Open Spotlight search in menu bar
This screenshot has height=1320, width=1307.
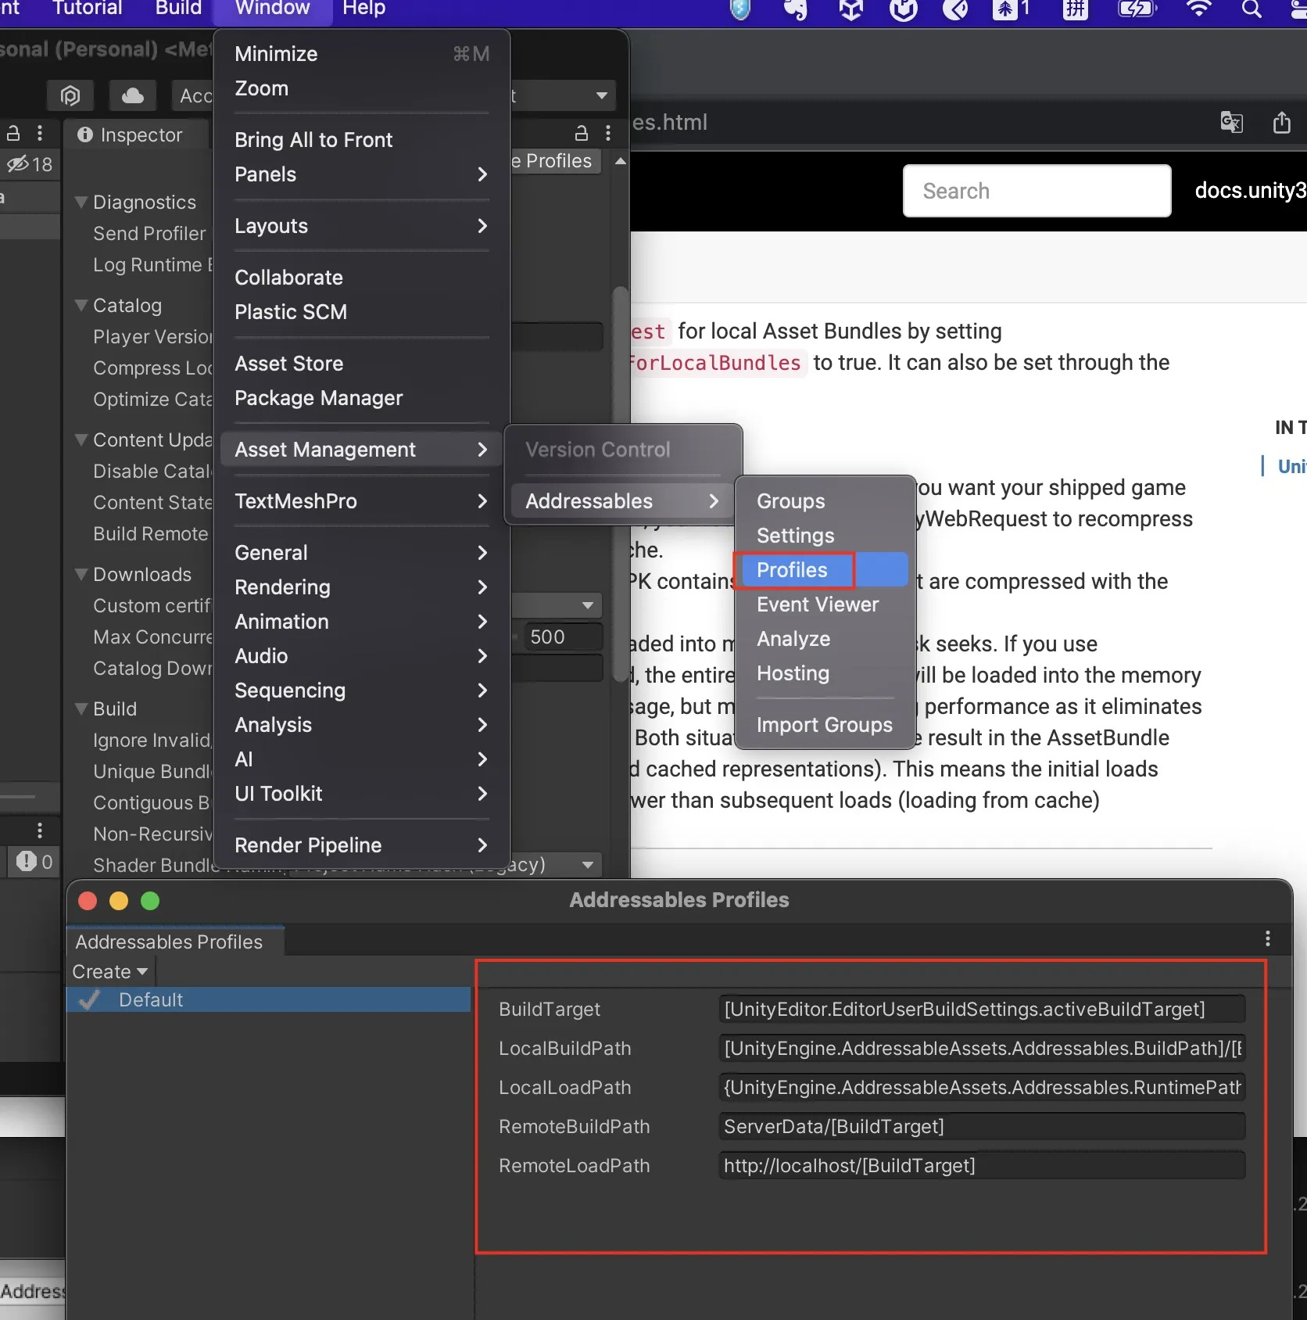point(1252,9)
